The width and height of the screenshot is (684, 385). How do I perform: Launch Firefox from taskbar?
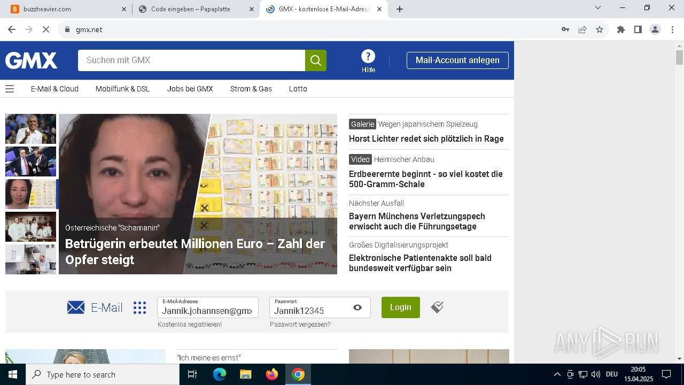tap(272, 374)
